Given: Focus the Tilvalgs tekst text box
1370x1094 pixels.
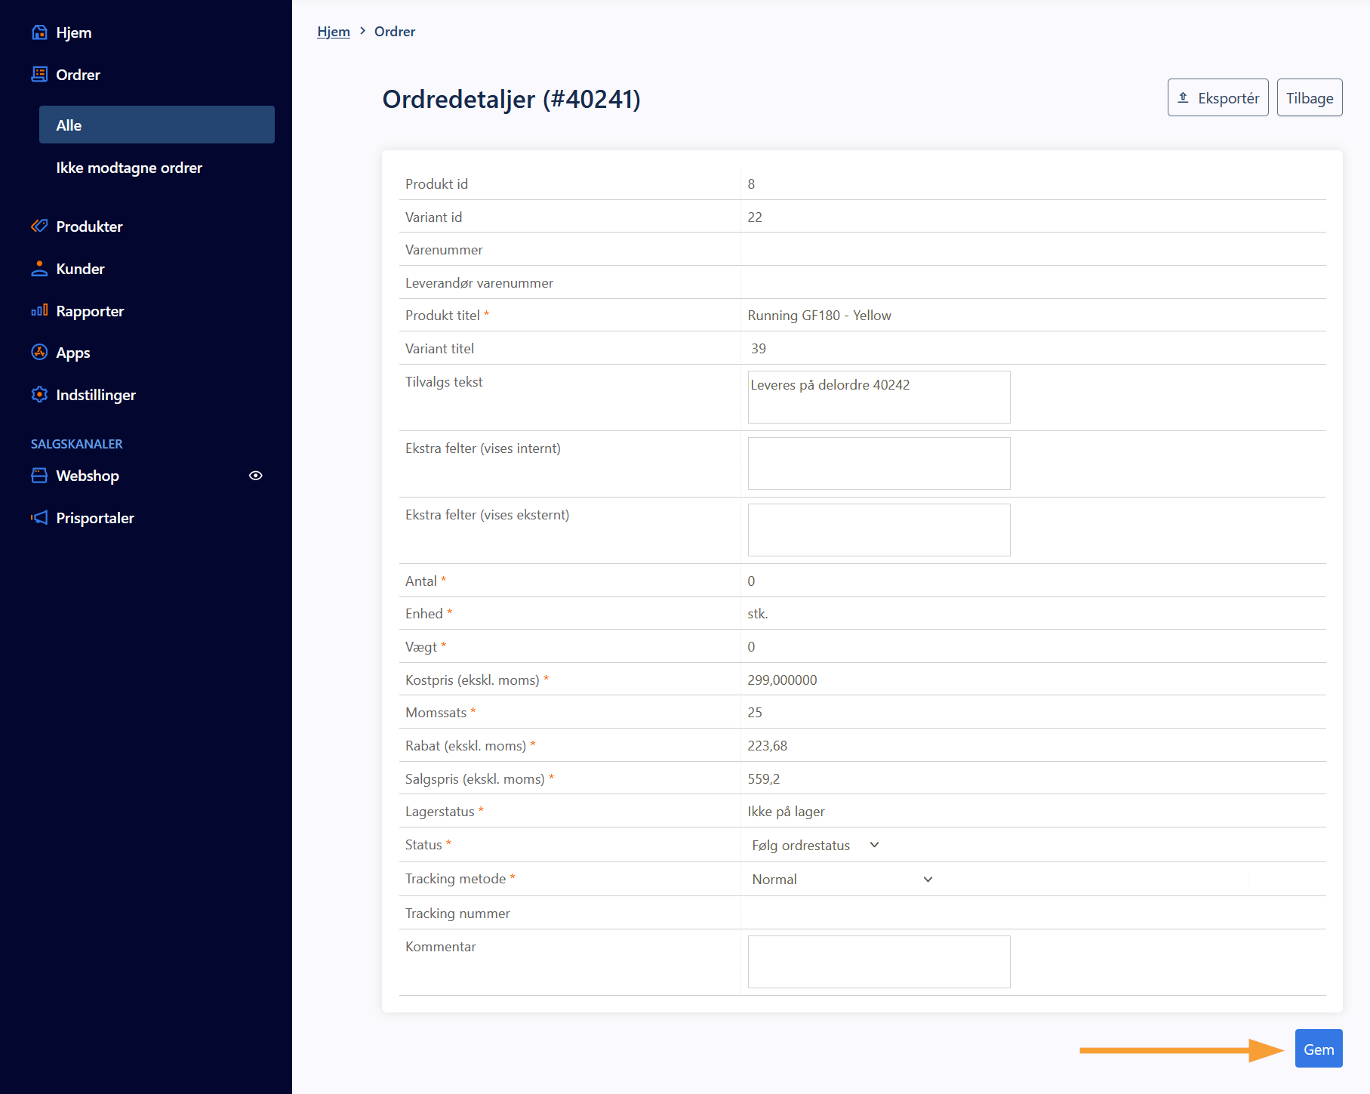Looking at the screenshot, I should [x=879, y=397].
